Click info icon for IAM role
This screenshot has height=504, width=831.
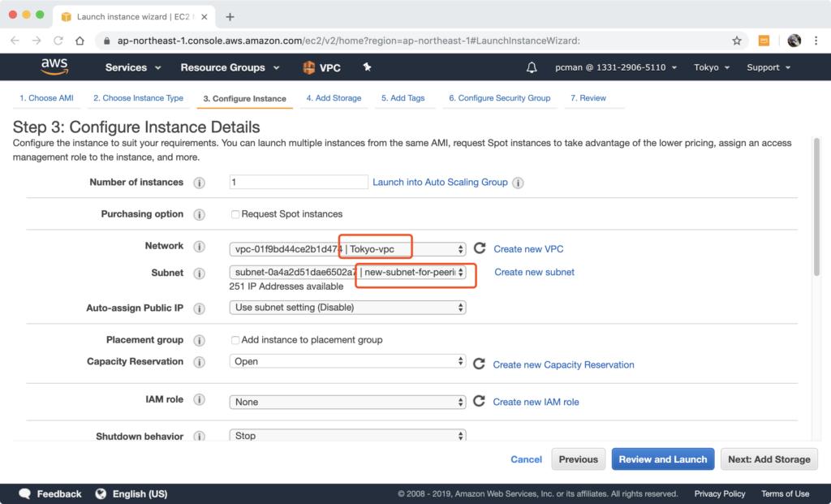(200, 399)
